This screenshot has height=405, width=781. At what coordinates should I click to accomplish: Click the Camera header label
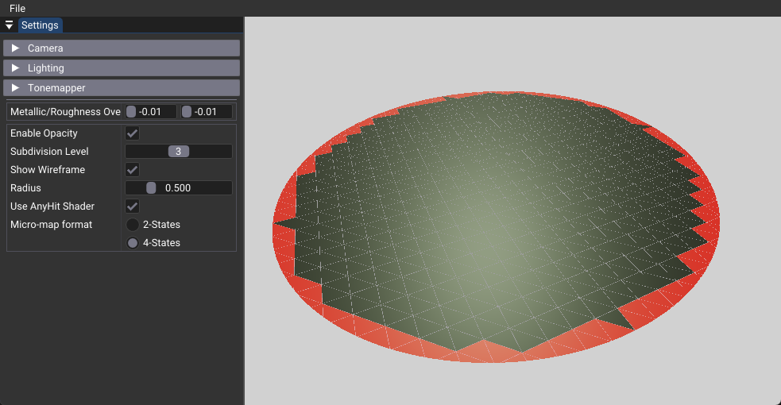[x=45, y=48]
